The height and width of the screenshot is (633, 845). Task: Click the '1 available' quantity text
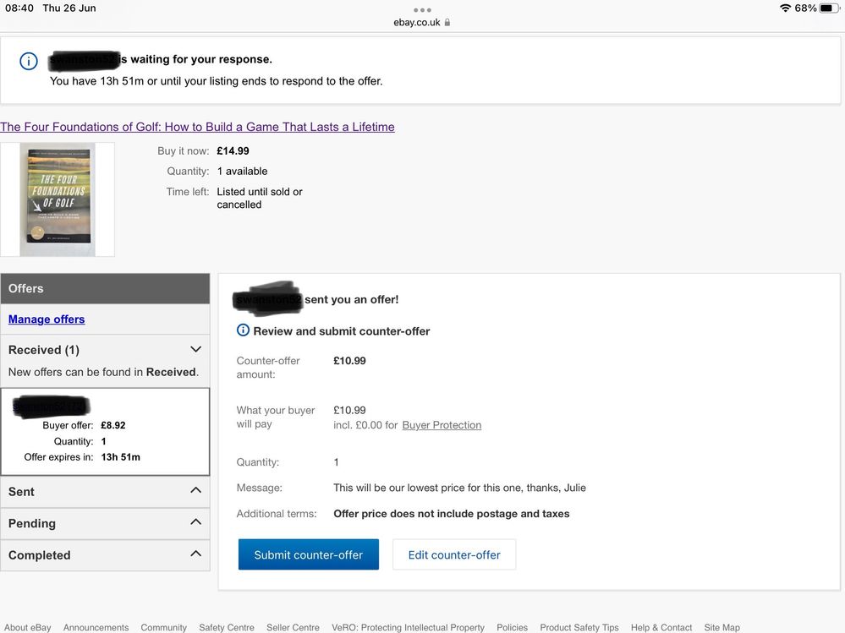tap(243, 172)
